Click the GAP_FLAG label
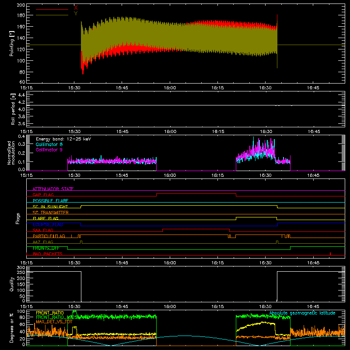The width and height of the screenshot is (350, 350). point(43,195)
